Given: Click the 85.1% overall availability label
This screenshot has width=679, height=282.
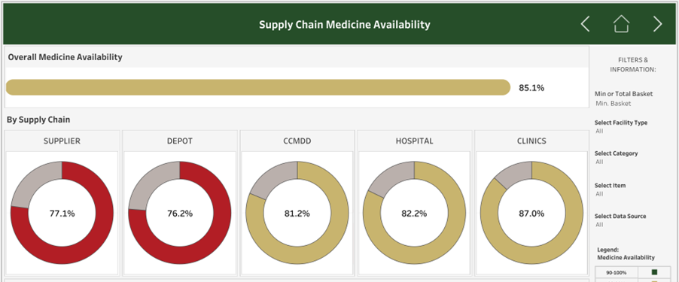Looking at the screenshot, I should (531, 88).
